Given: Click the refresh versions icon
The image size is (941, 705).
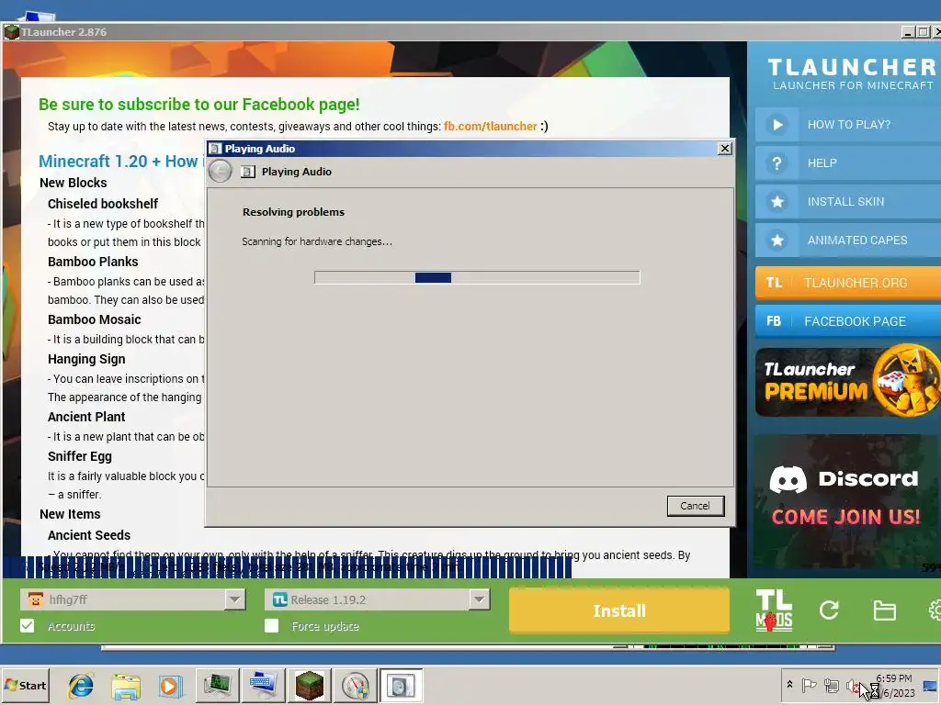Looking at the screenshot, I should 829,610.
